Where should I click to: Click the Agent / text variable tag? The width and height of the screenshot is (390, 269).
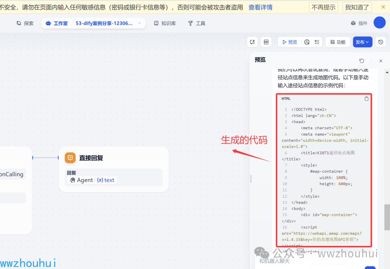tap(92, 180)
